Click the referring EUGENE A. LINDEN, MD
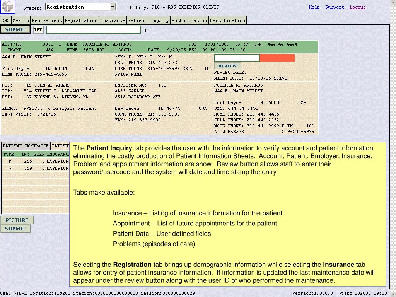 pyautogui.click(x=61, y=97)
